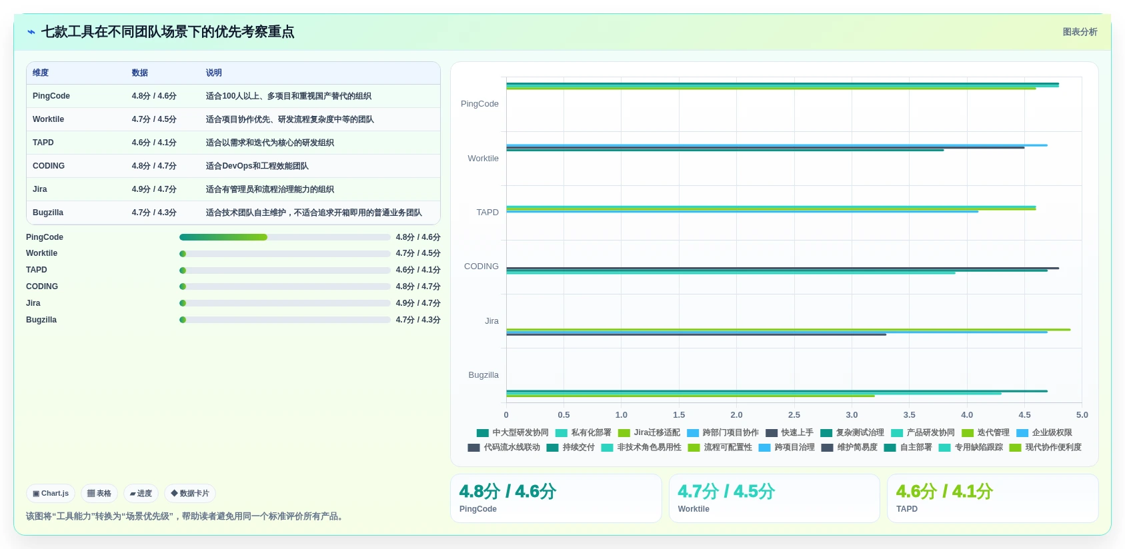Toggle the 迭代管理 legend entry
The width and height of the screenshot is (1125, 549).
click(x=986, y=433)
